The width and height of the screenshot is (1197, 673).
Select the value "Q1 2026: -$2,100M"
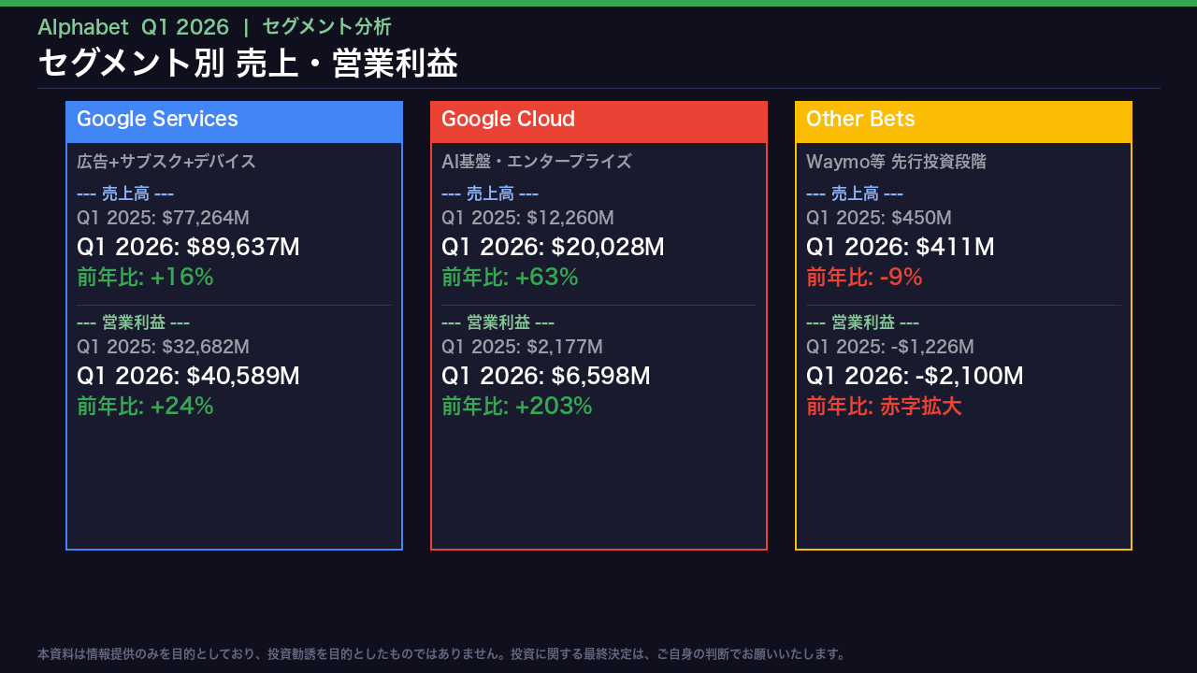pos(915,376)
